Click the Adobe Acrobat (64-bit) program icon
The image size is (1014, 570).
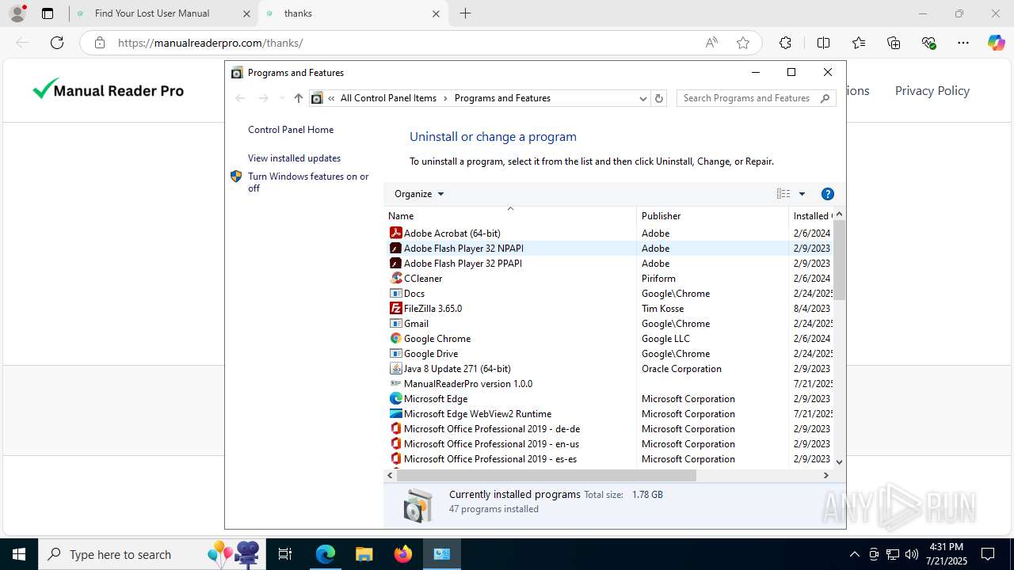pyautogui.click(x=396, y=233)
